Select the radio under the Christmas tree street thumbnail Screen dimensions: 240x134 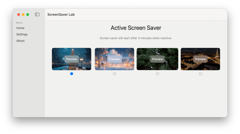pyautogui.click(x=72, y=74)
